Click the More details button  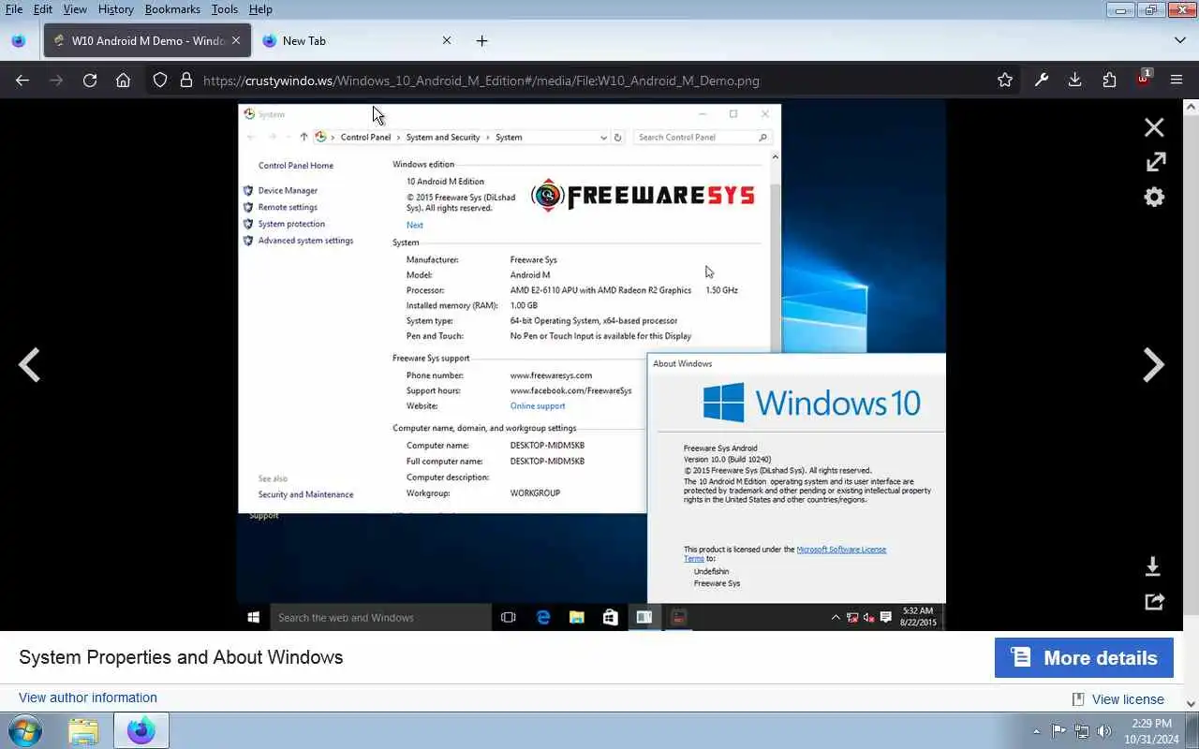(x=1084, y=658)
